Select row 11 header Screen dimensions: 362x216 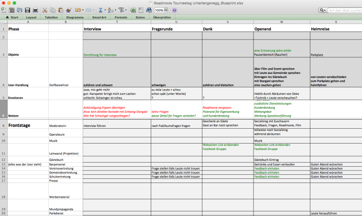[x=3, y=150]
